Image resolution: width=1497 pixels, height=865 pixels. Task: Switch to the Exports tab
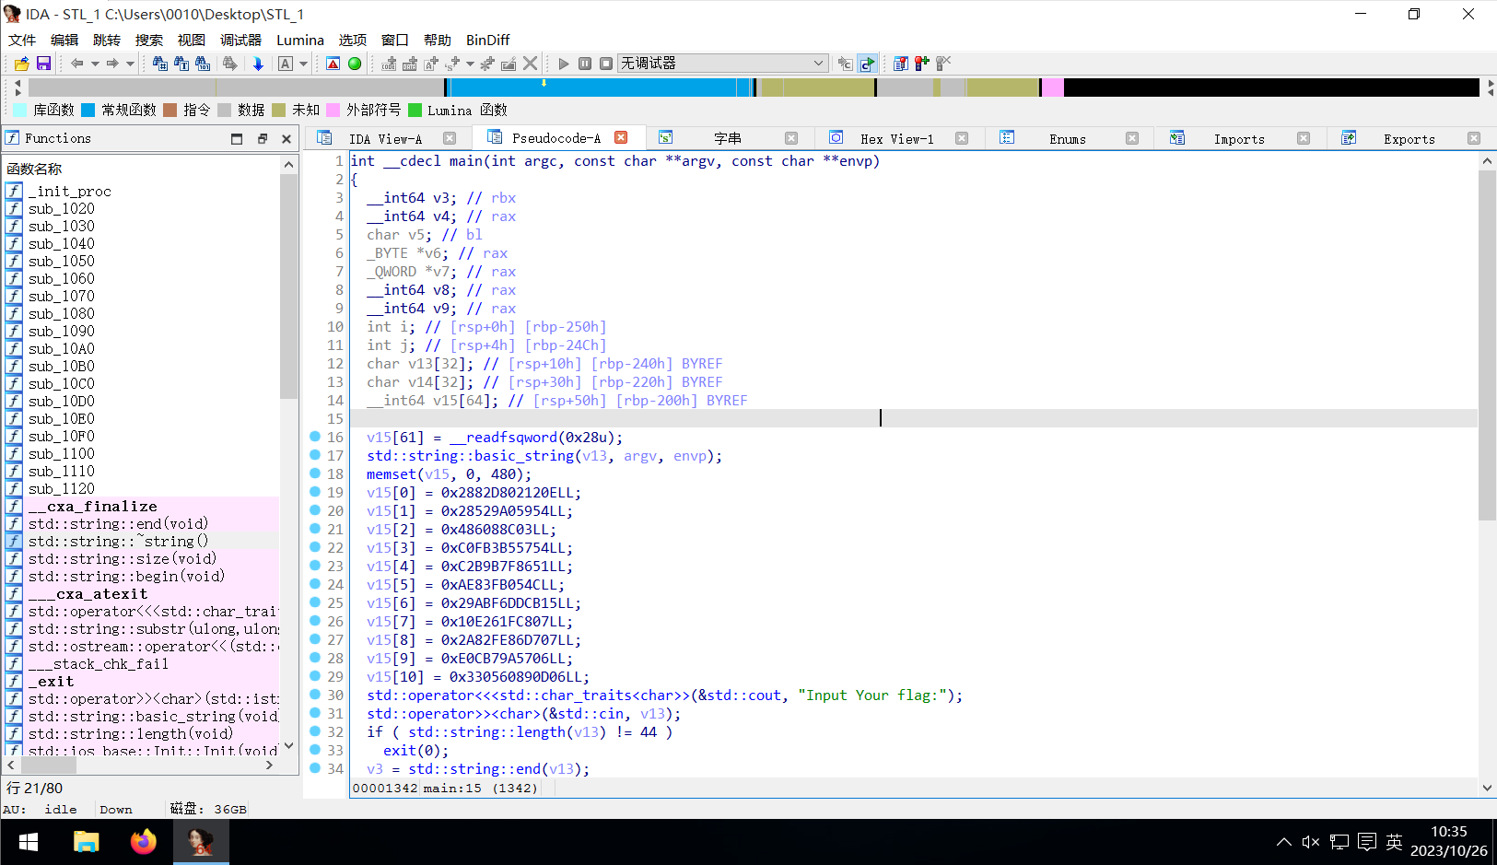click(x=1409, y=139)
